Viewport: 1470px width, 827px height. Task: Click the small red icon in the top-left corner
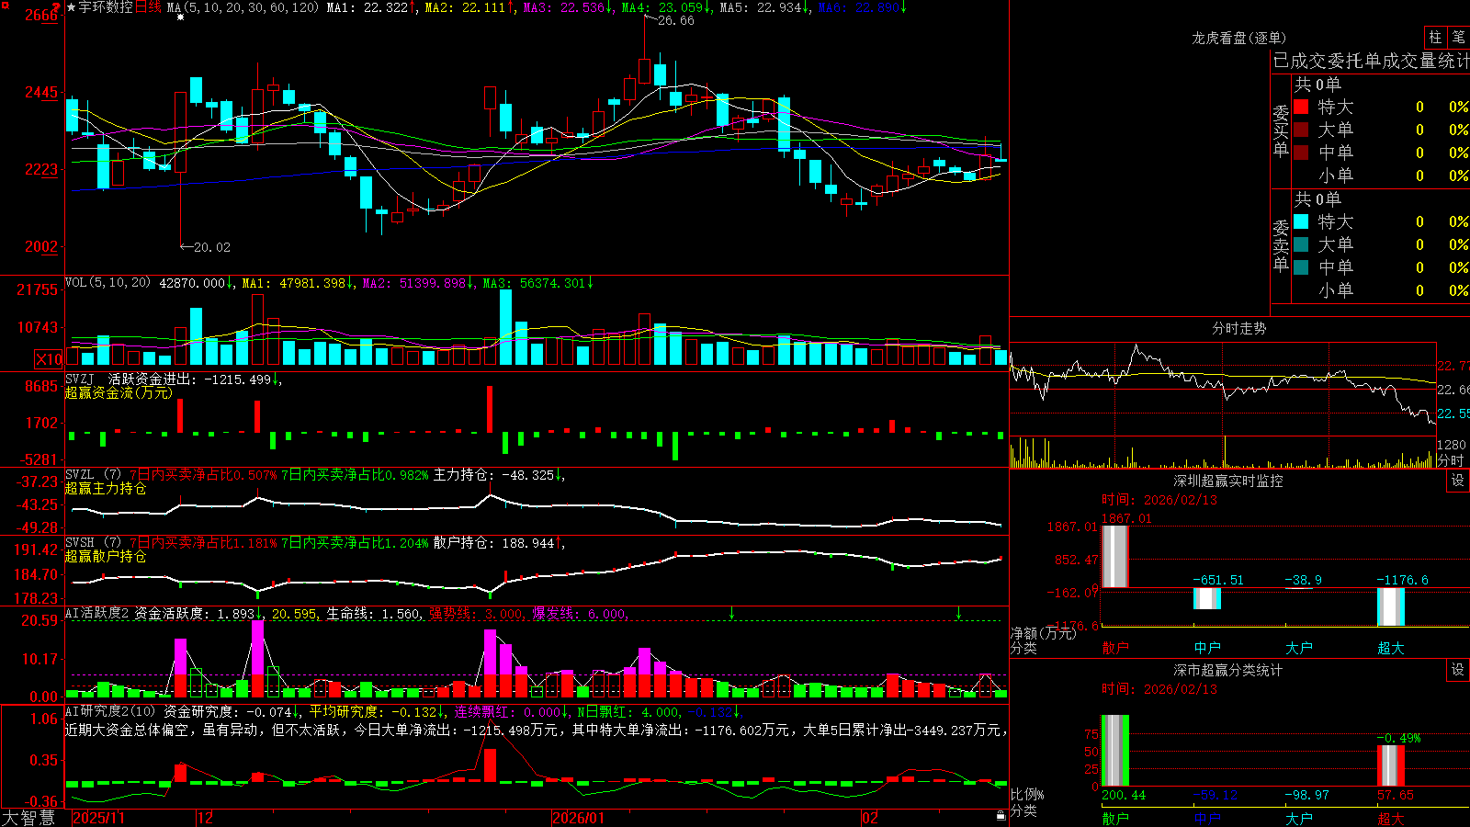pos(4,5)
